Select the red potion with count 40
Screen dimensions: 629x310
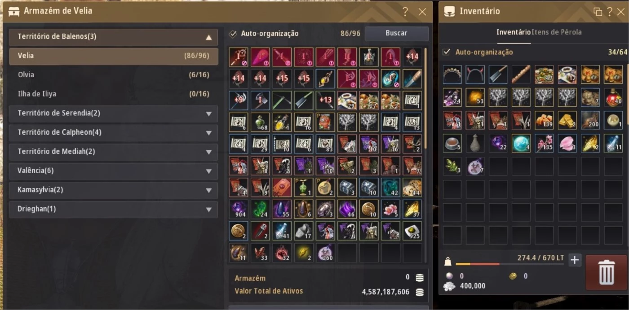pos(613,97)
